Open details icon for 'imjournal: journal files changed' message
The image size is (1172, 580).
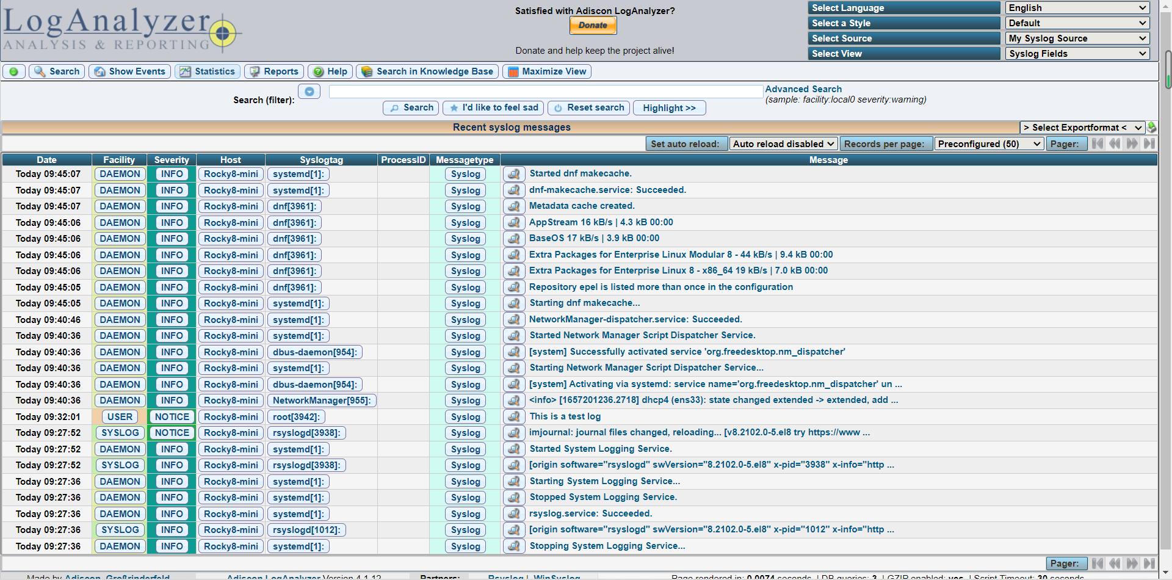point(514,433)
